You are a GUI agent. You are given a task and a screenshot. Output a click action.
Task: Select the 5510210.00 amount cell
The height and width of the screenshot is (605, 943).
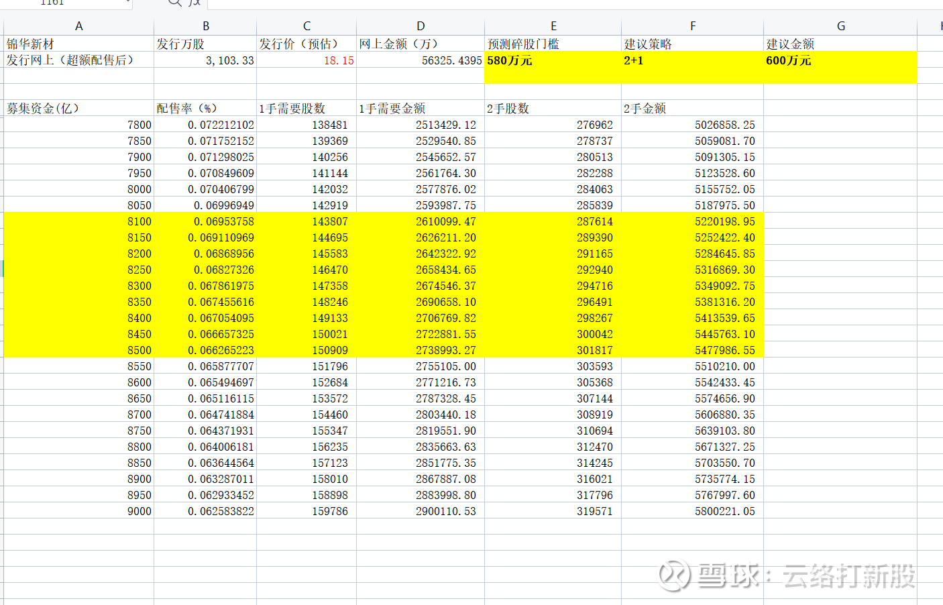[x=693, y=366]
